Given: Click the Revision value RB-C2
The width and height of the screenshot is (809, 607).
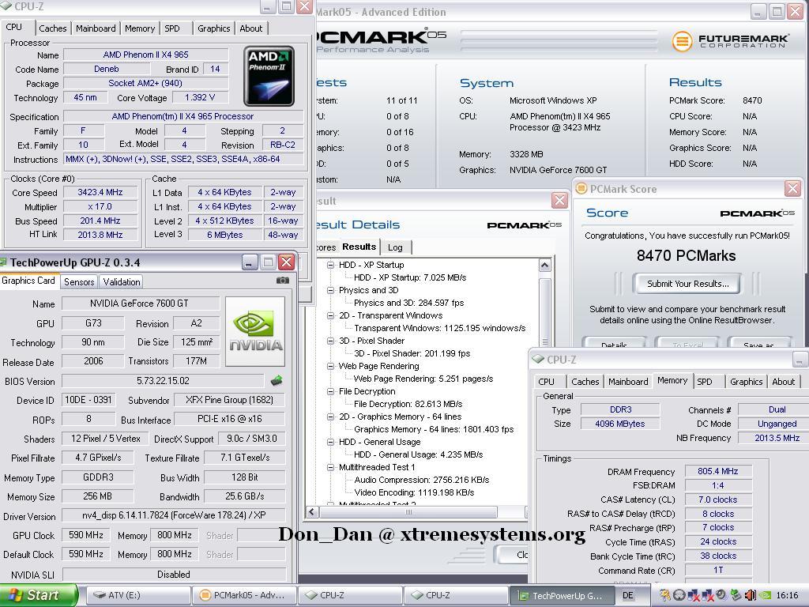Looking at the screenshot, I should (x=283, y=145).
